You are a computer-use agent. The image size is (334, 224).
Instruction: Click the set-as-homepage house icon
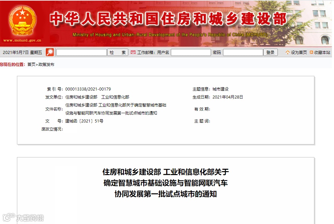coord(287,52)
